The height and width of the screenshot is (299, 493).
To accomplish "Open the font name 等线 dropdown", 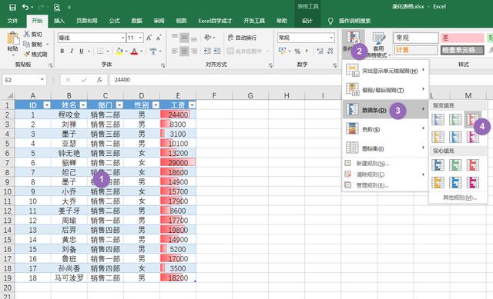I will (123, 38).
